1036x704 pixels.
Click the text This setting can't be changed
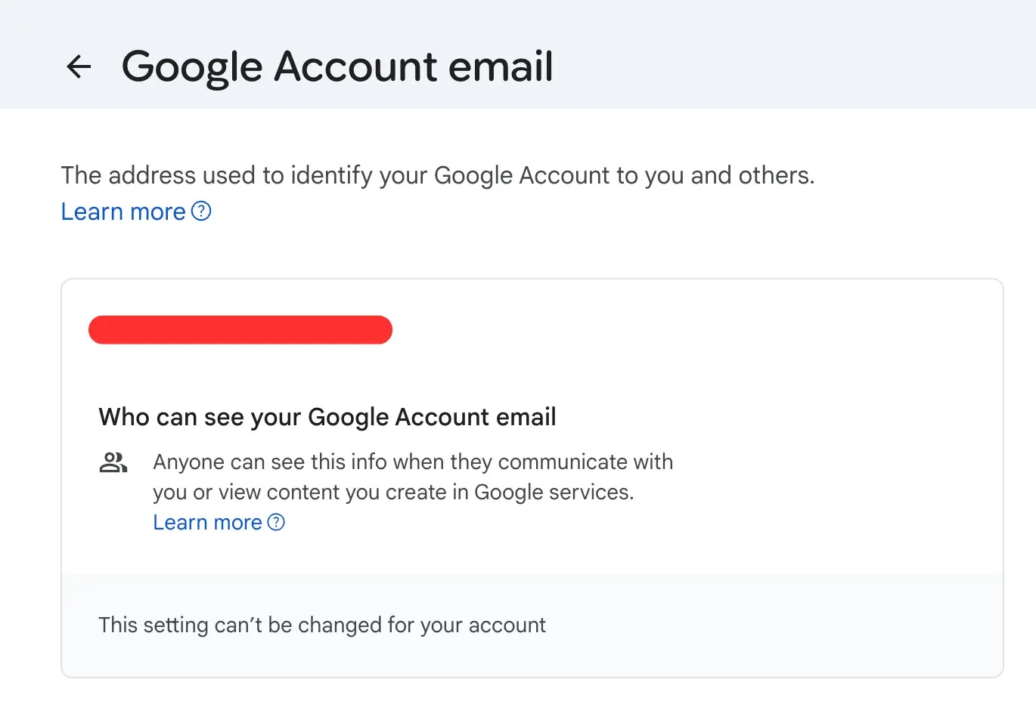pos(321,625)
